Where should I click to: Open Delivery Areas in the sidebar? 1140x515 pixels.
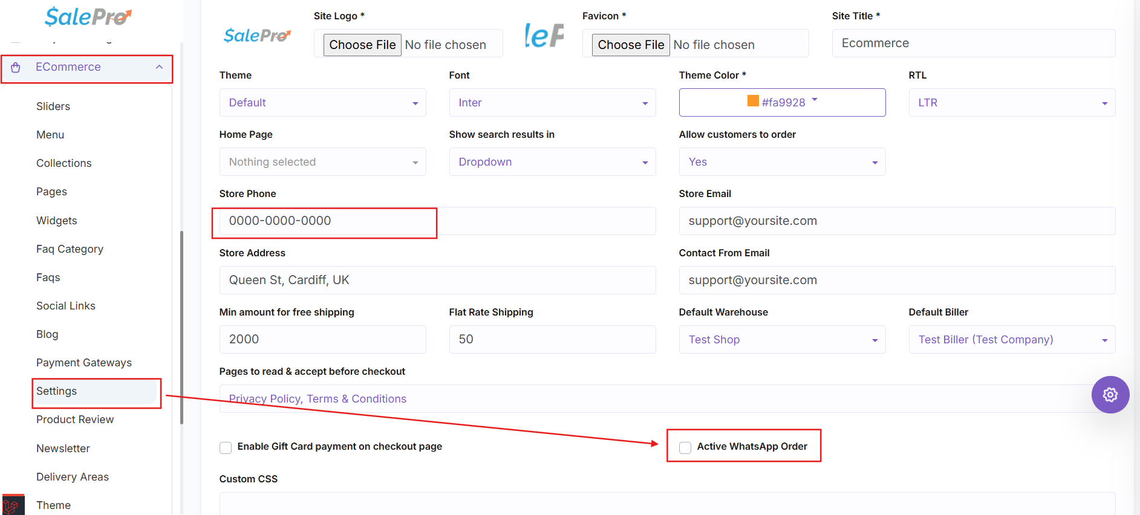[x=73, y=477]
